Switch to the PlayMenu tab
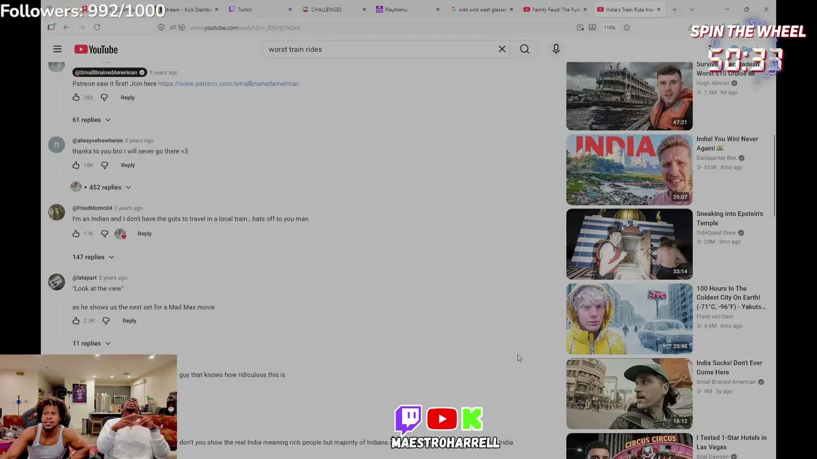The image size is (817, 459). (407, 10)
